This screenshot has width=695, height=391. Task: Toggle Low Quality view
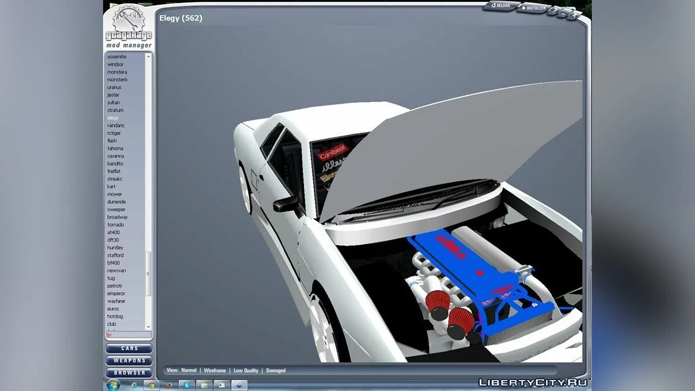(x=246, y=370)
